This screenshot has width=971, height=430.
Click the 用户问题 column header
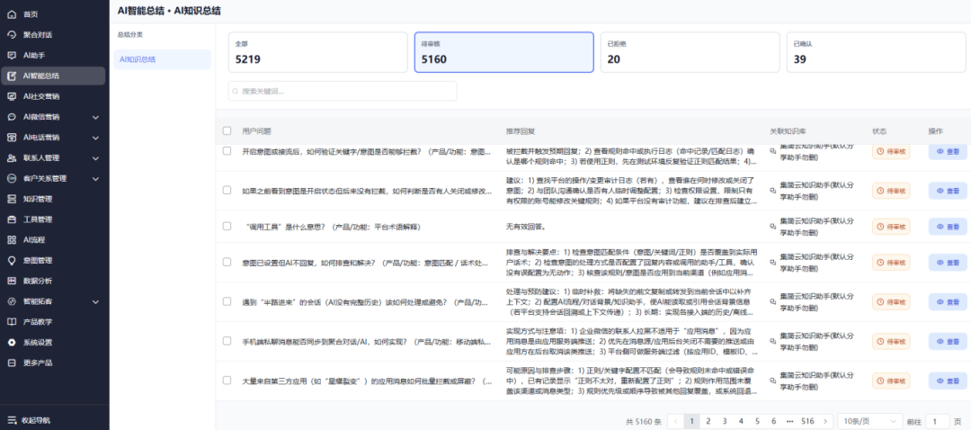256,131
